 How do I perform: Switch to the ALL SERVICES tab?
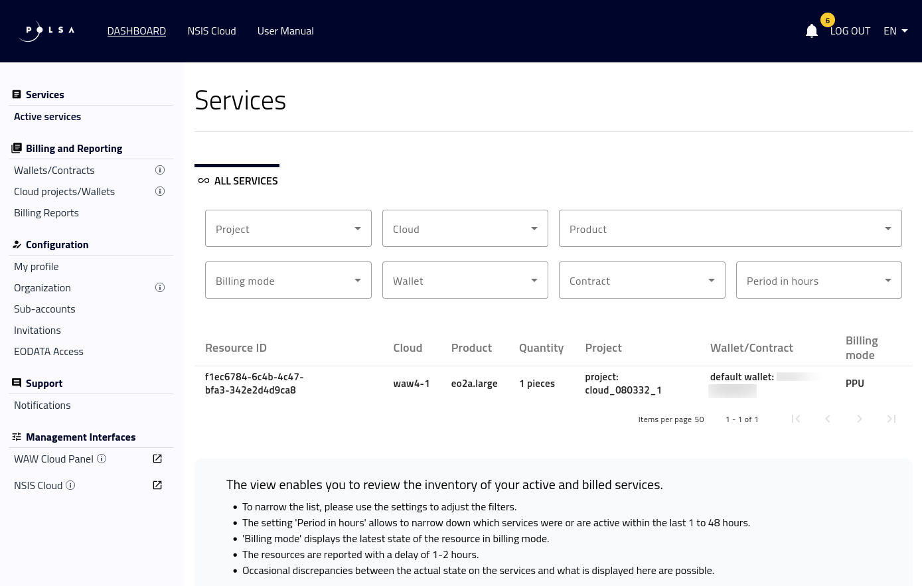[x=238, y=181]
